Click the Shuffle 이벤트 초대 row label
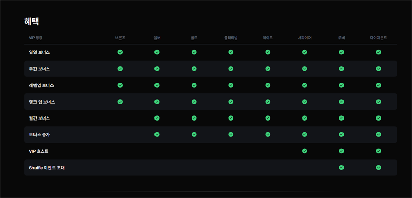Image resolution: width=412 pixels, height=198 pixels. click(x=47, y=168)
